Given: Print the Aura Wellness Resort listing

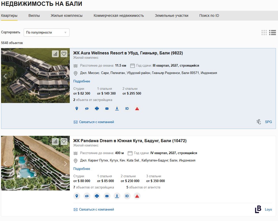Looking at the screenshot, I should [x=97, y=109].
